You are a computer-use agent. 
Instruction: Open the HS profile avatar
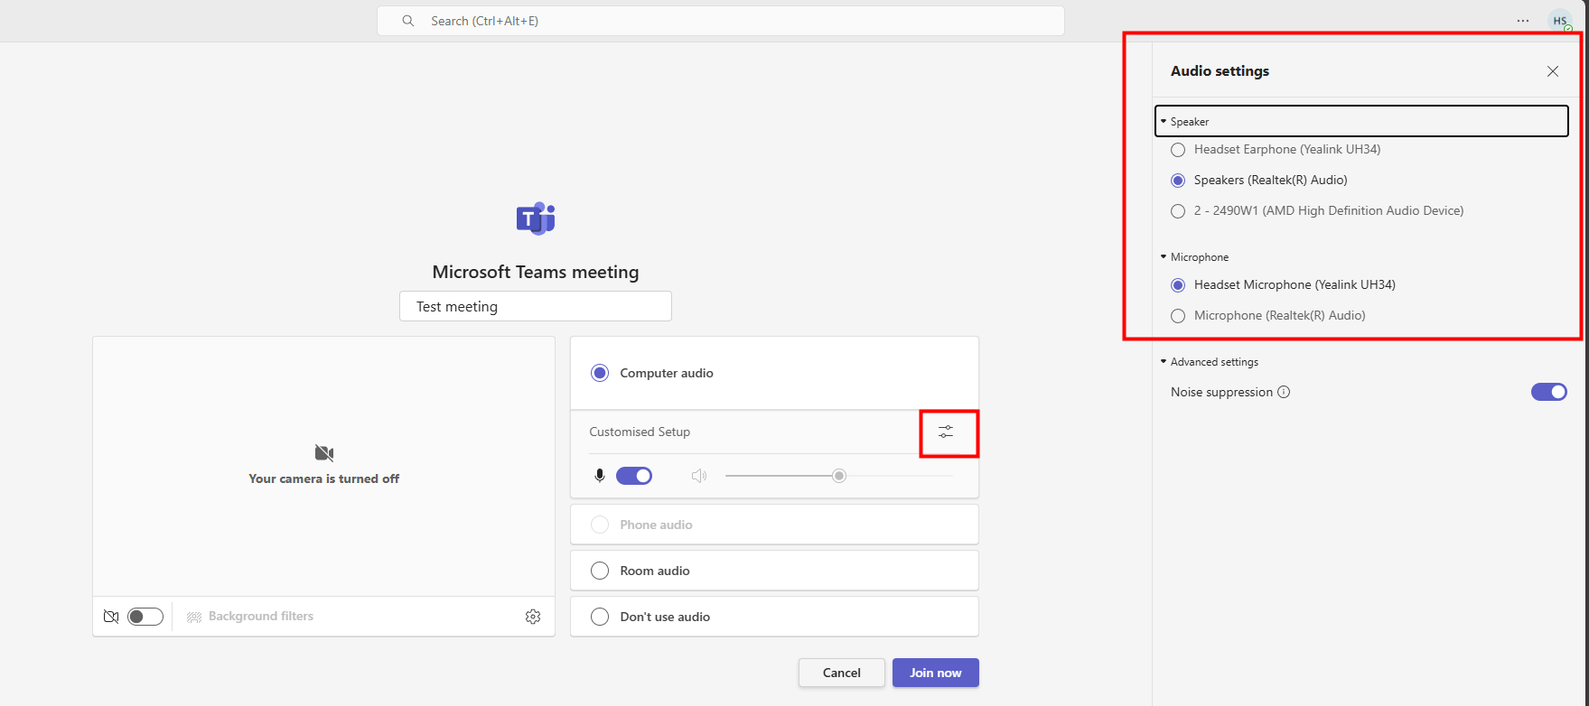click(x=1560, y=21)
